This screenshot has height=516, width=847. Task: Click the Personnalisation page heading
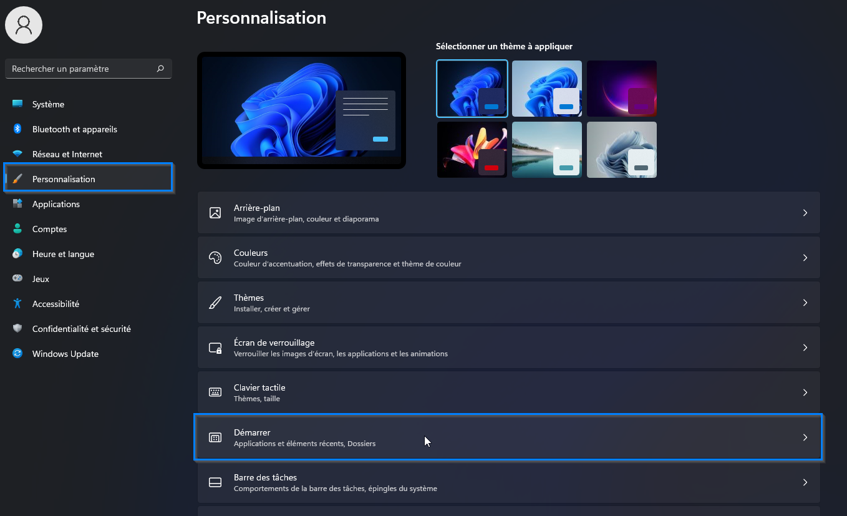pos(261,17)
